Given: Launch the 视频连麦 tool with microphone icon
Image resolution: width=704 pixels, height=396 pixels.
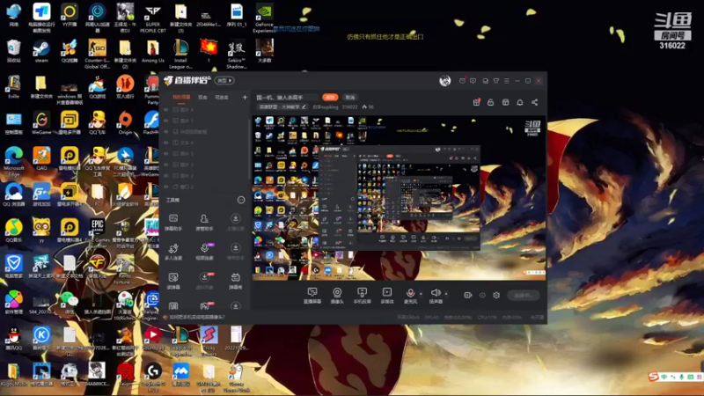Looking at the screenshot, I should (204, 252).
